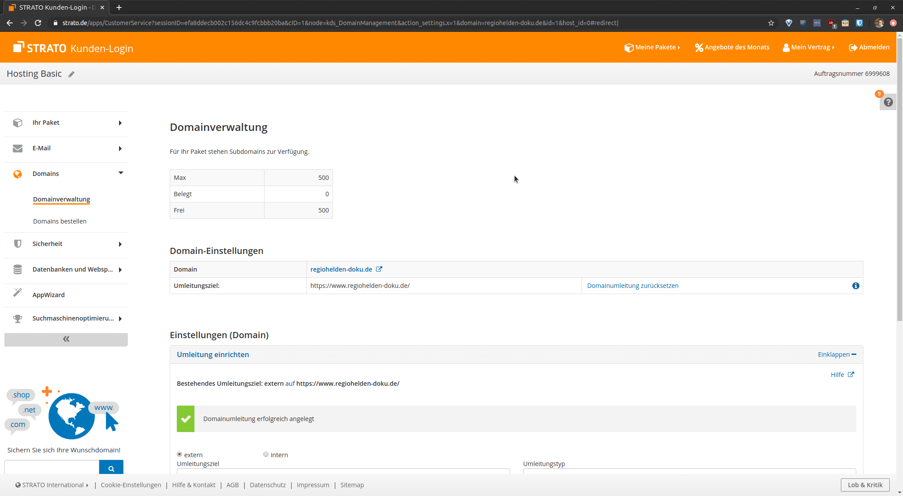Click the domain promo globe image
This screenshot has height=496, width=903.
[71, 416]
